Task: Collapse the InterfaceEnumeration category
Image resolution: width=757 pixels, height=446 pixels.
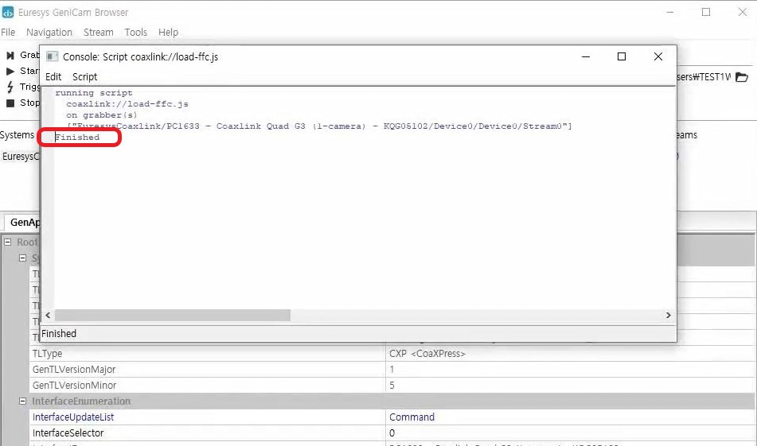Action: [23, 401]
